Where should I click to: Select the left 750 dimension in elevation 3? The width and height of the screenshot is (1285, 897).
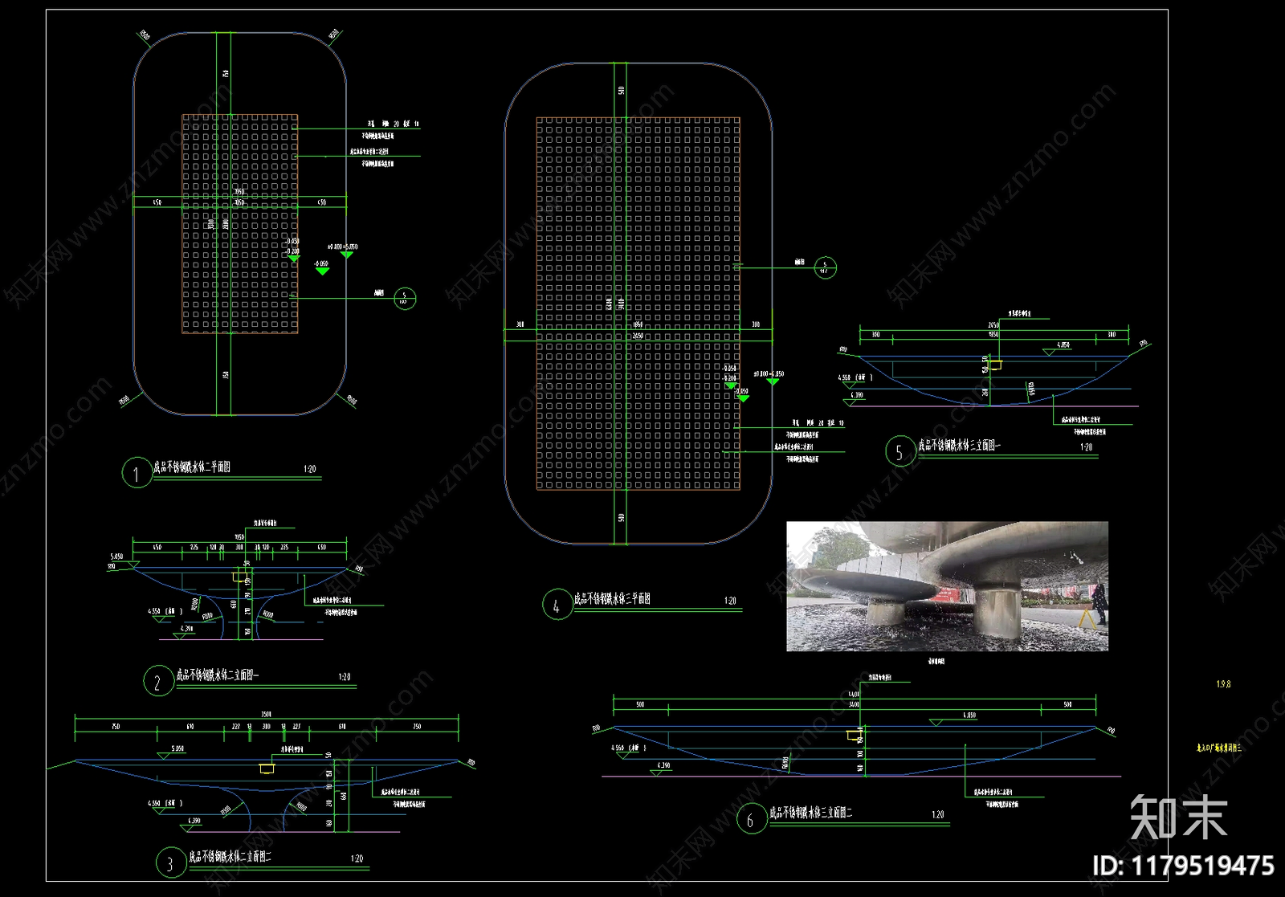(116, 726)
